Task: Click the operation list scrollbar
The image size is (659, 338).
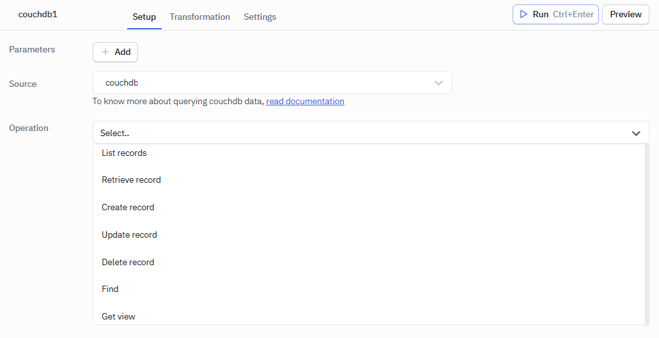Action: coord(647,234)
